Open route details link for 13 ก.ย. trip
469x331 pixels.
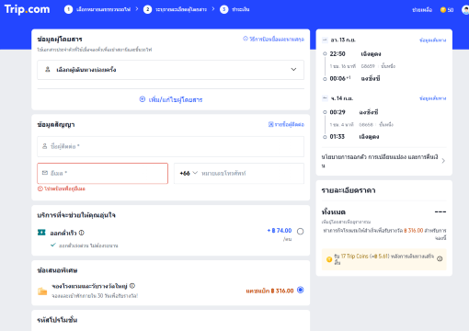pos(433,40)
